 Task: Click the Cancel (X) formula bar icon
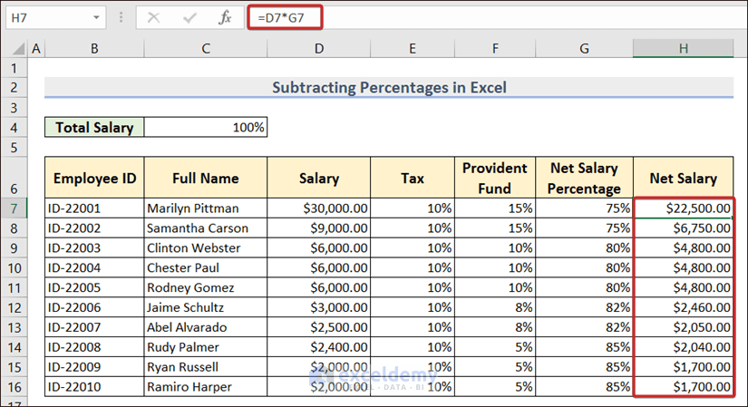[x=155, y=17]
